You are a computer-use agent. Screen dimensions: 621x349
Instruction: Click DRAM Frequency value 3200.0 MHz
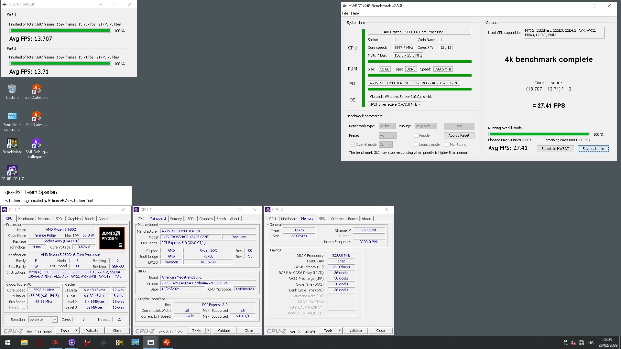tap(341, 255)
